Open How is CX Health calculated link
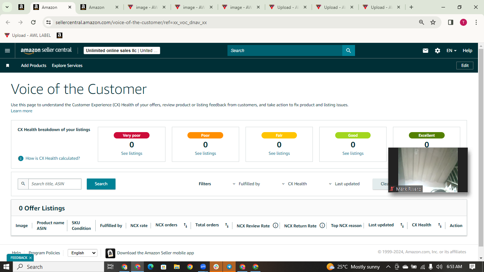The height and width of the screenshot is (272, 484). [53, 158]
